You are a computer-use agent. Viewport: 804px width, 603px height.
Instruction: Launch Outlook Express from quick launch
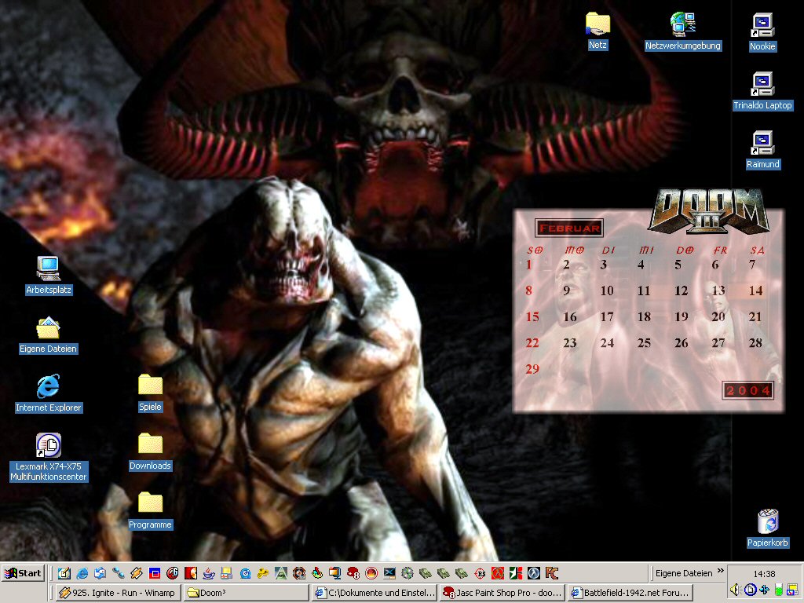[x=100, y=573]
